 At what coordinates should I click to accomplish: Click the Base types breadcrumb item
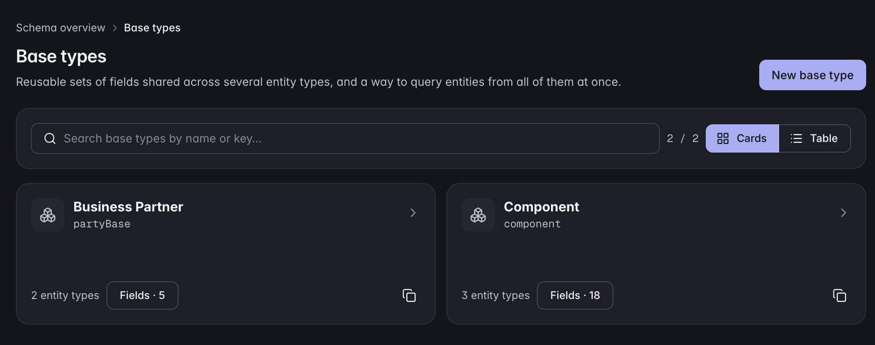(x=152, y=28)
